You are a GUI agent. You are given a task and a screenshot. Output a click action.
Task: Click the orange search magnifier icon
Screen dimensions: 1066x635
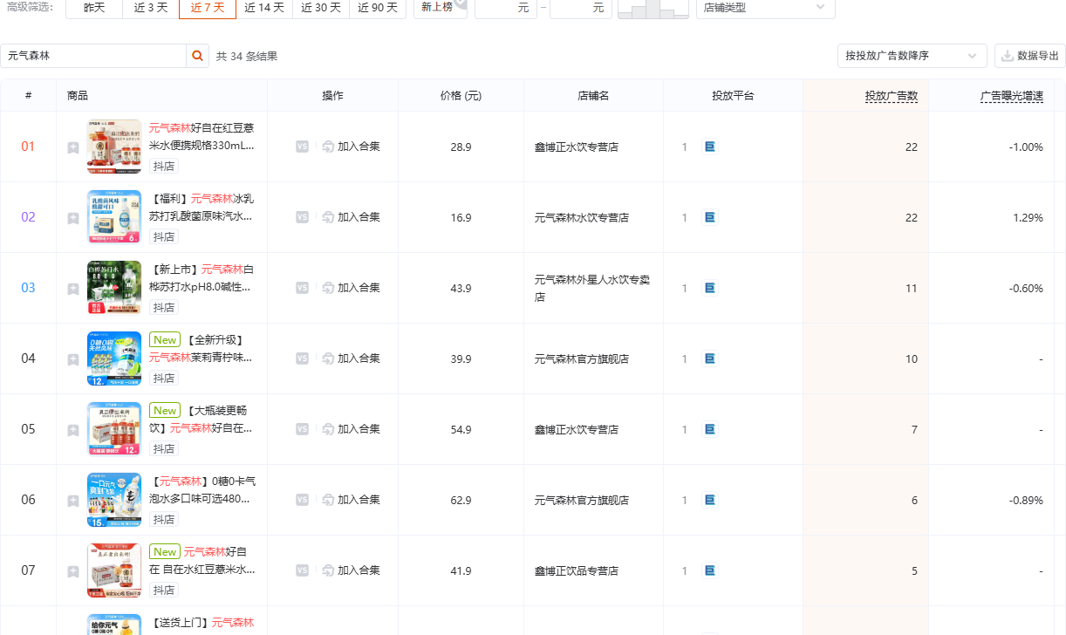(198, 56)
